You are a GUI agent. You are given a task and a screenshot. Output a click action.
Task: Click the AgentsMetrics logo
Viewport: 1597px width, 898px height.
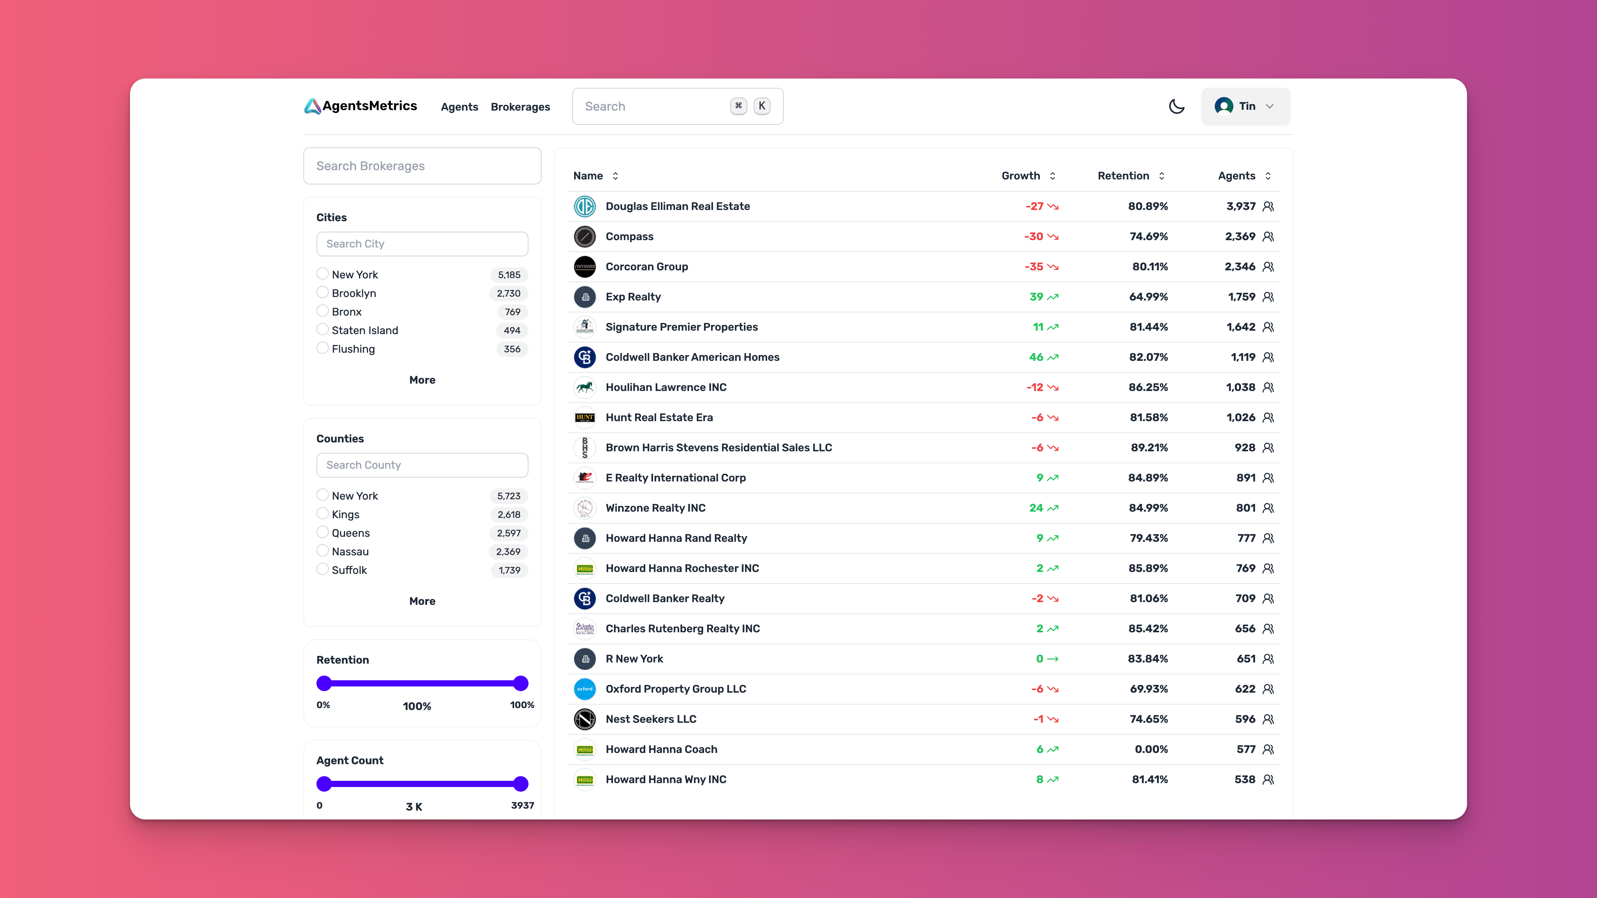click(x=360, y=107)
